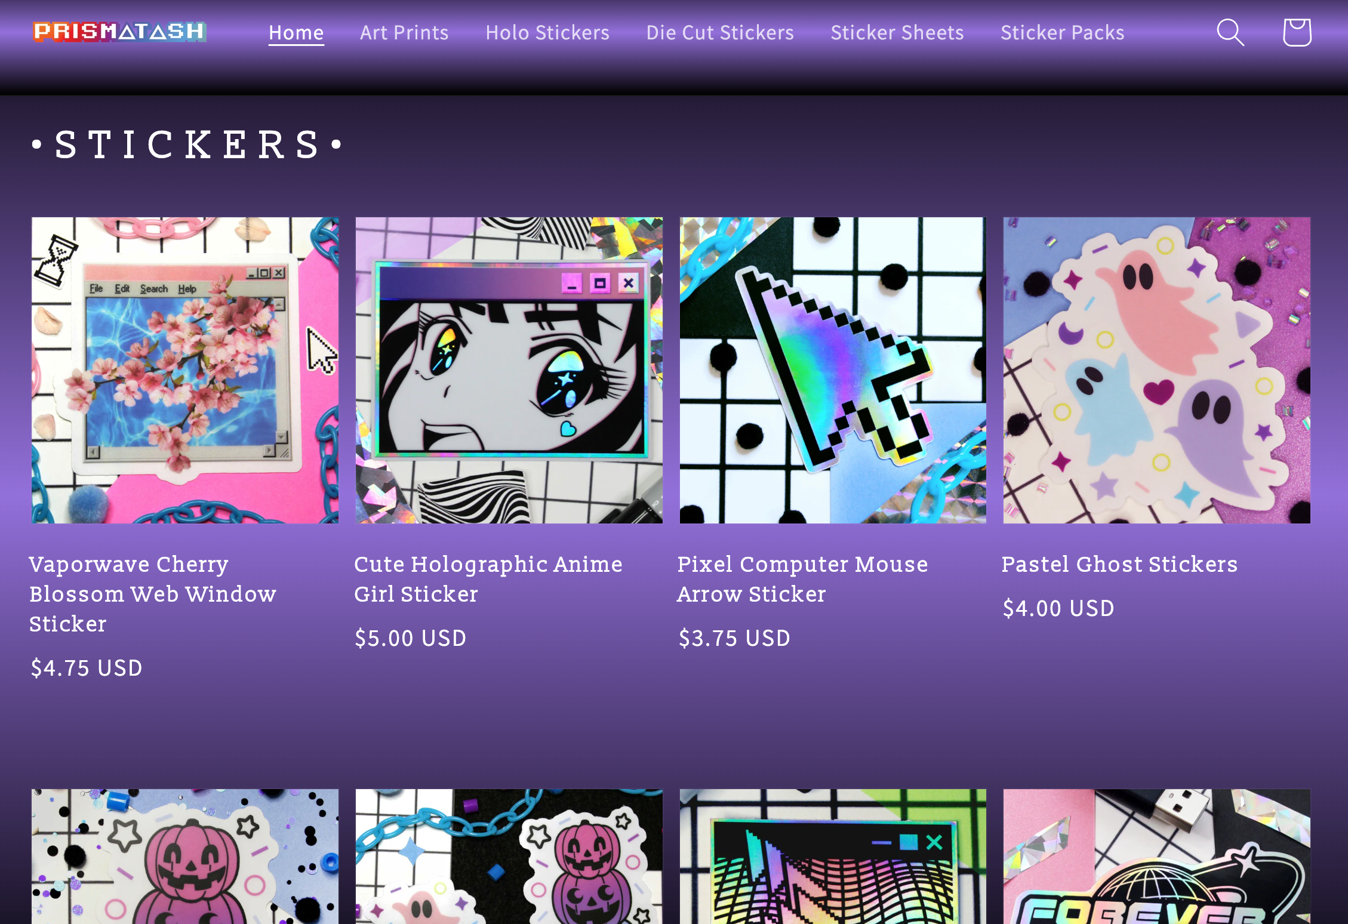Click the PRISMATASH logo
1348x924 pixels.
tap(120, 32)
